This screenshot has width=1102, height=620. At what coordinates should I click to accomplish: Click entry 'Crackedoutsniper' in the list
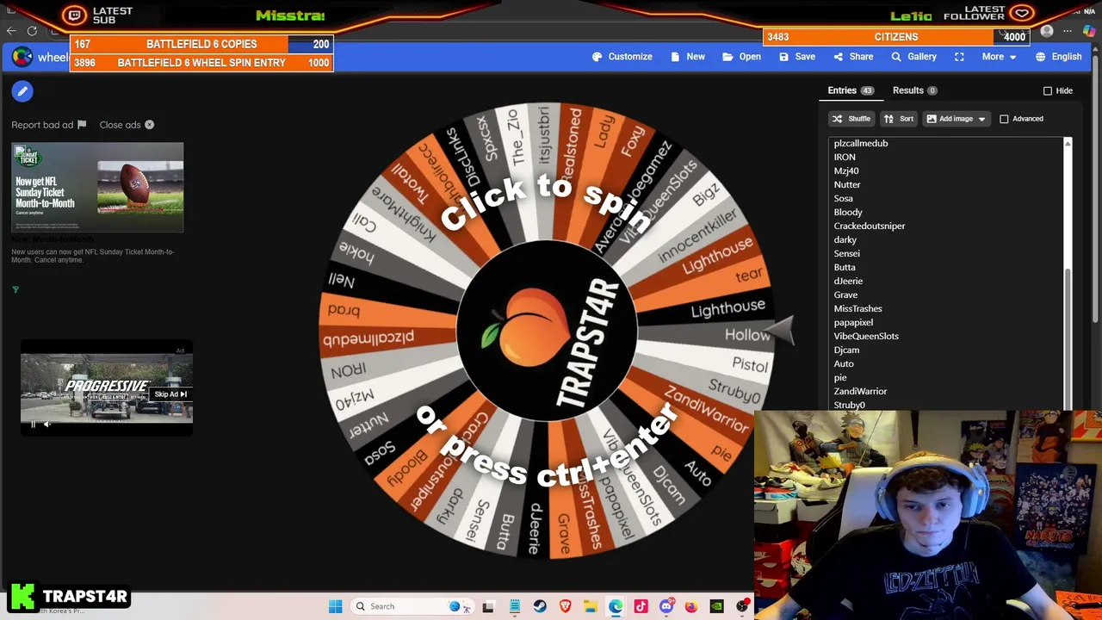(870, 226)
